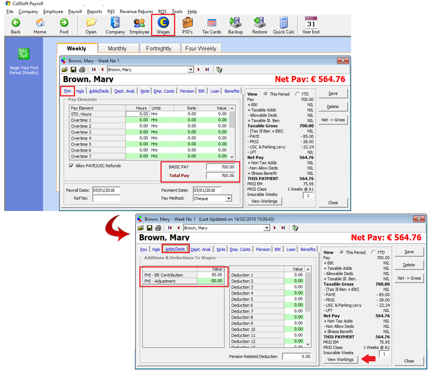The width and height of the screenshot is (433, 375).
Task: Open the P30's briefcase icon
Action: coord(187,23)
